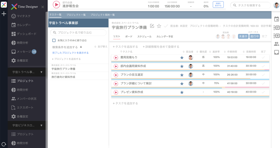This screenshot has height=148, width=280.
Task: Open ダッシュボード from the sidebar
Action: click(26, 34)
